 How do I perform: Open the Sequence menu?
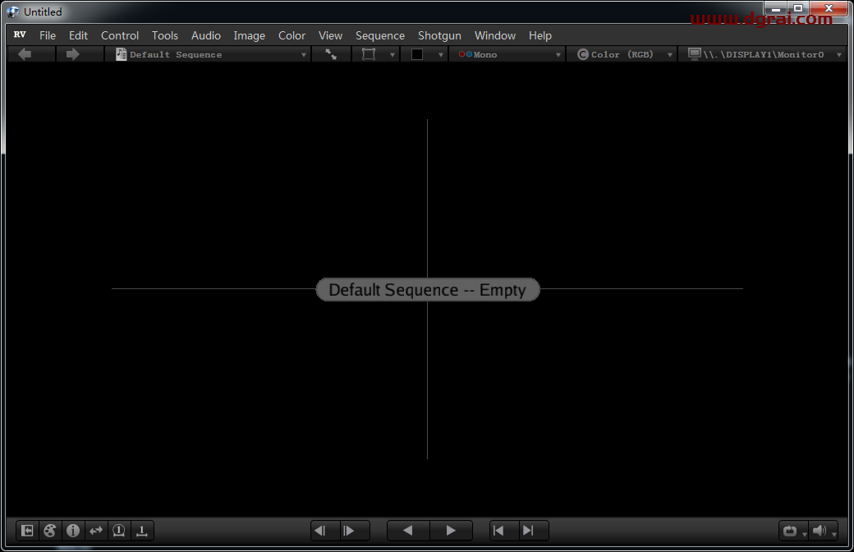tap(379, 35)
